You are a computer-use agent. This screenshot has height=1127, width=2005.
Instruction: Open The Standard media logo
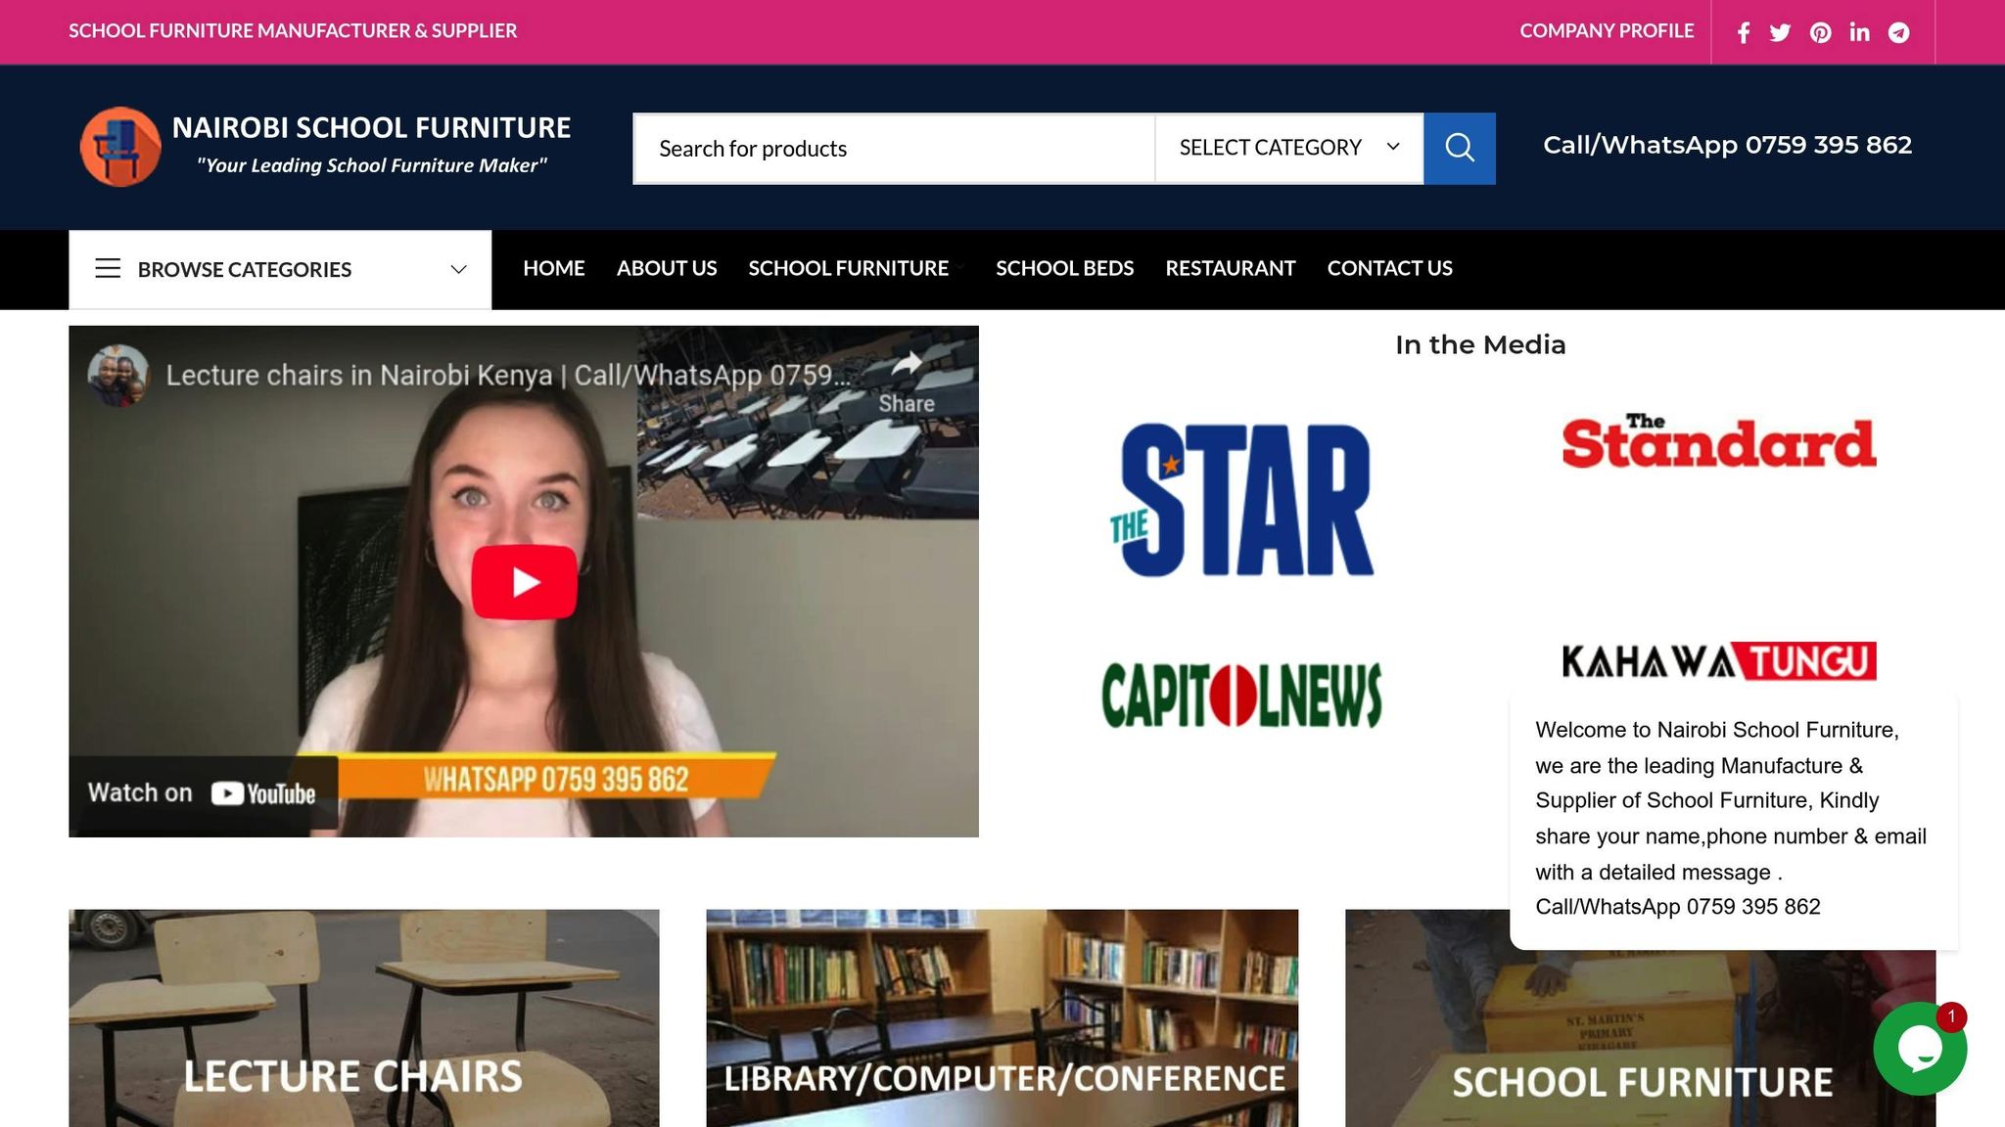pyautogui.click(x=1719, y=441)
